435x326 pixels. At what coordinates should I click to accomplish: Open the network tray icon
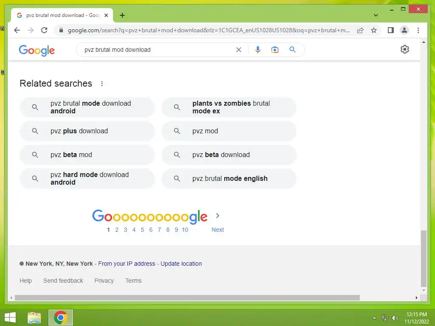click(x=385, y=318)
